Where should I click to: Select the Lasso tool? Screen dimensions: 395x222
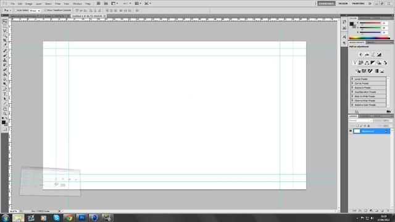(4, 31)
